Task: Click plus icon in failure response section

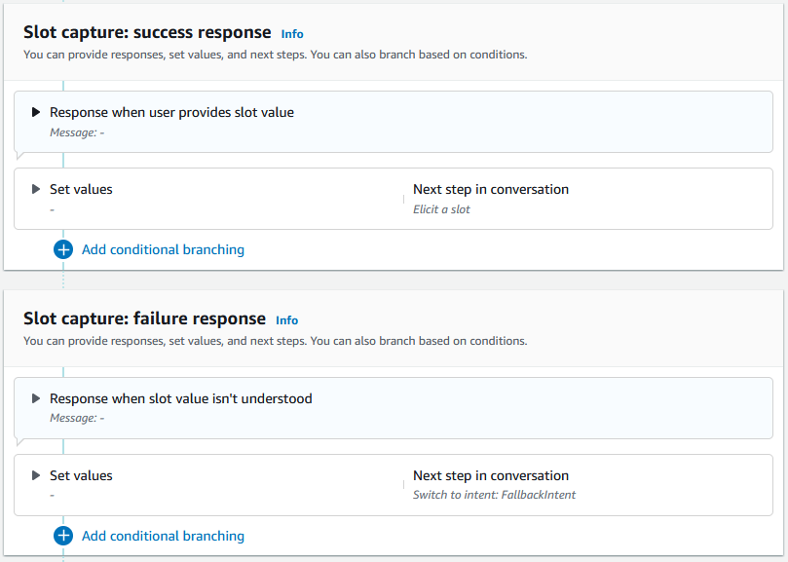Action: point(63,536)
